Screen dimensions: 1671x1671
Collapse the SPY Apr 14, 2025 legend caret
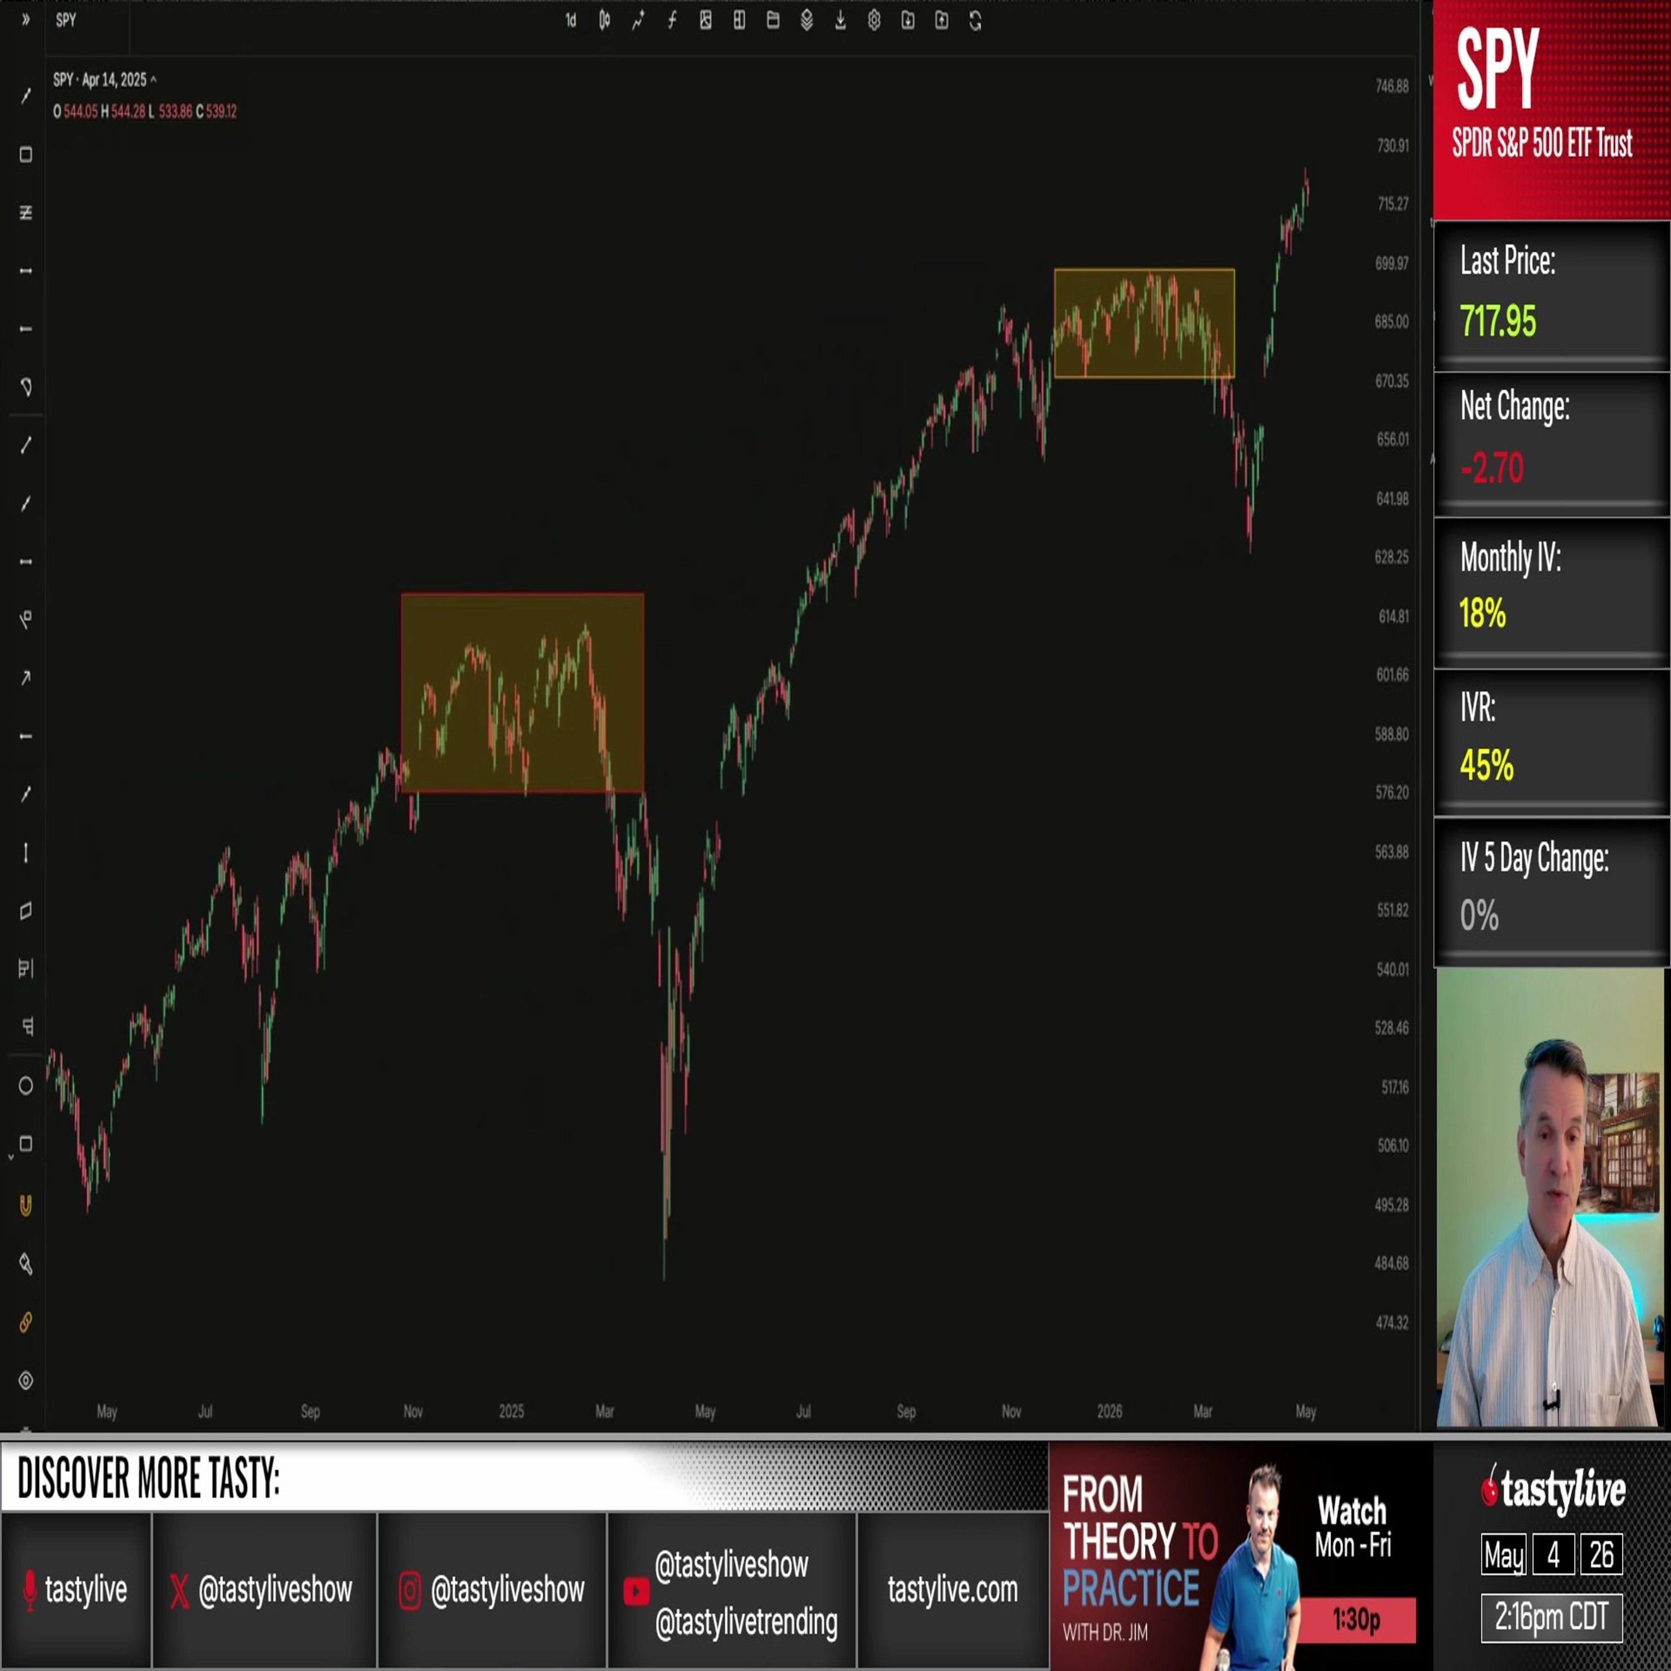click(x=153, y=80)
